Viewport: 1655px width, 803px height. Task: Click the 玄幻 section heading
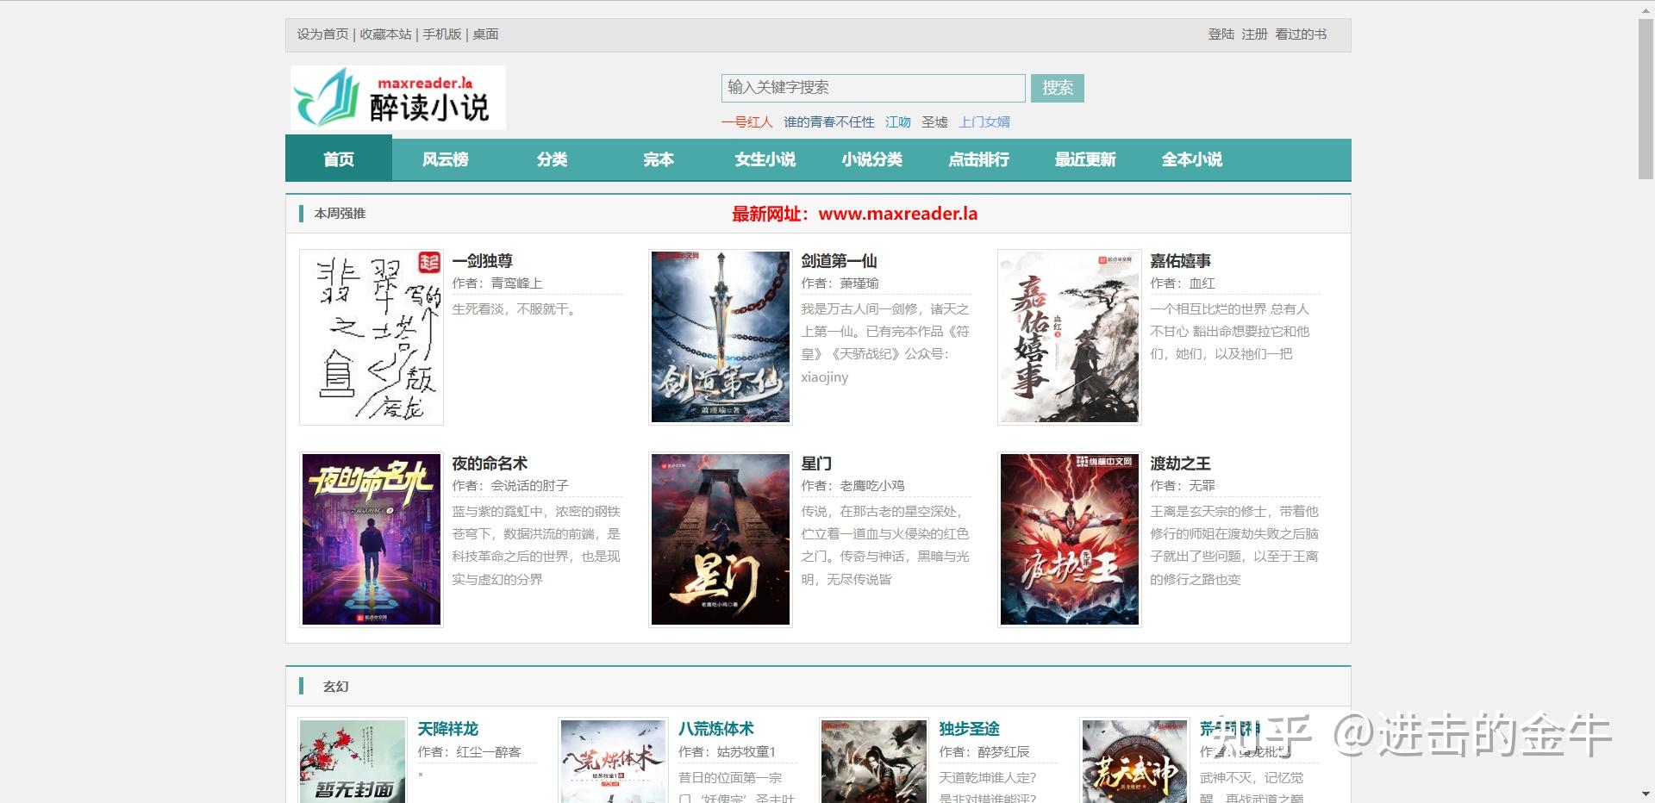[x=336, y=687]
